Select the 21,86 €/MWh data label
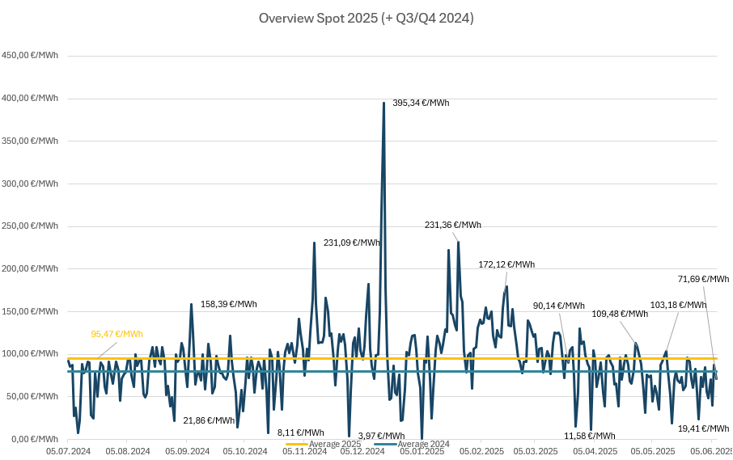 pyautogui.click(x=209, y=420)
